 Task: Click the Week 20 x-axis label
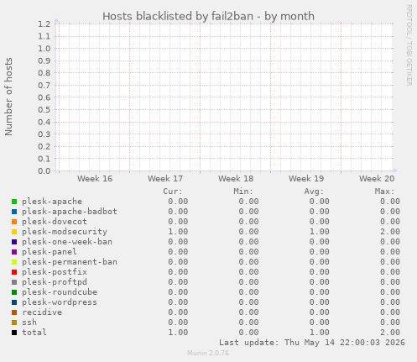[377, 179]
